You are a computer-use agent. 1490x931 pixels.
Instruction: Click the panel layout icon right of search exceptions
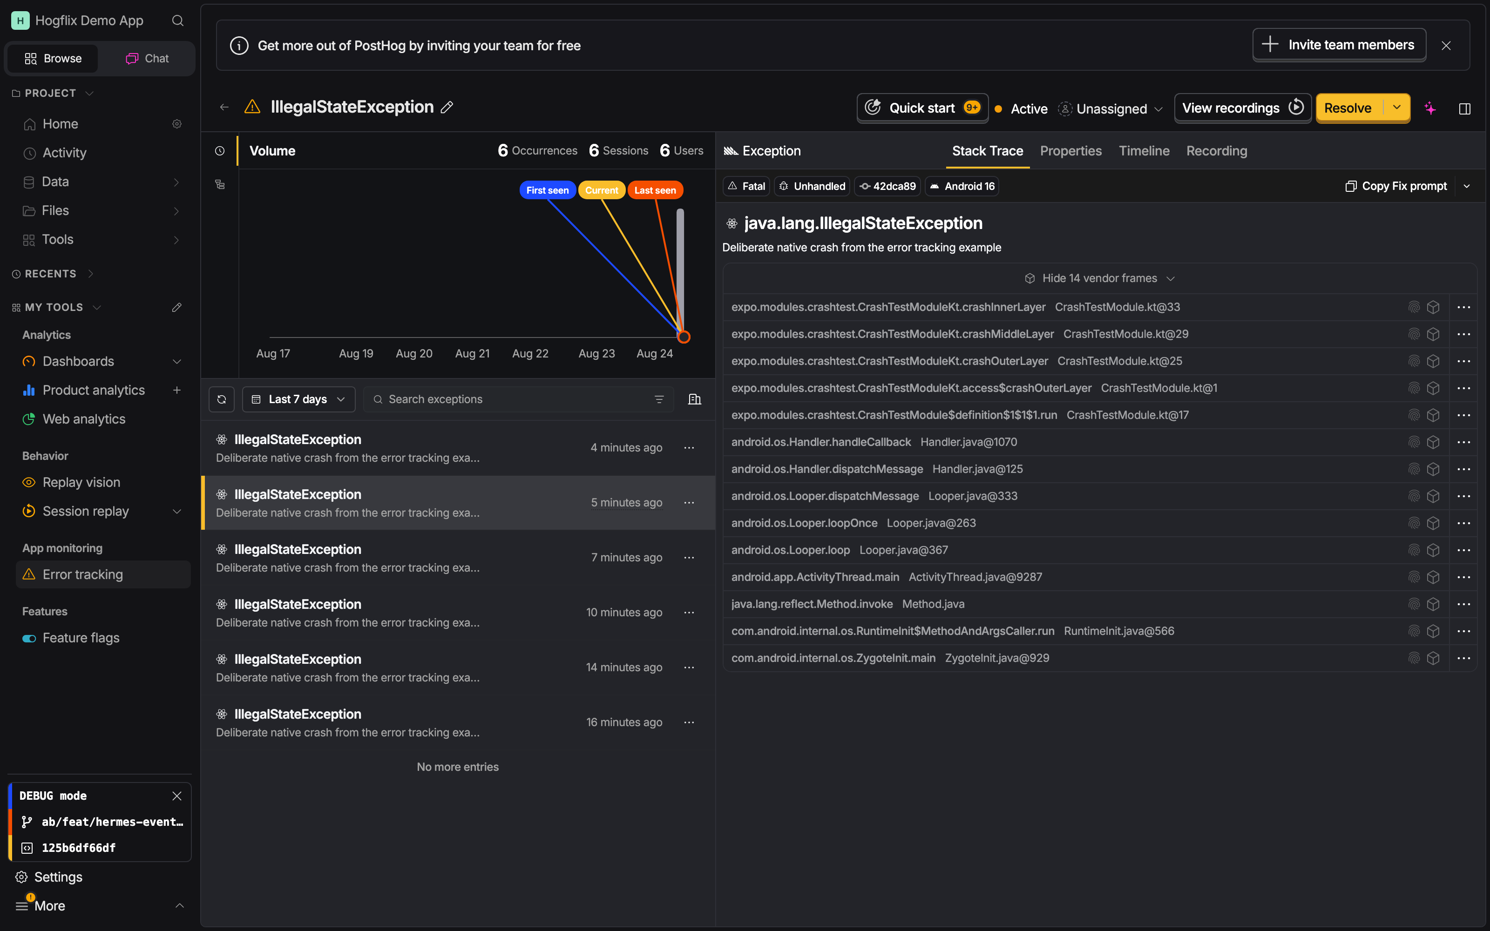click(695, 399)
